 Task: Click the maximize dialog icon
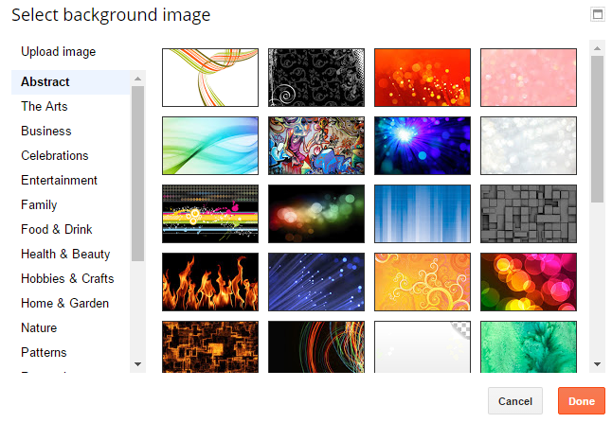pyautogui.click(x=597, y=14)
